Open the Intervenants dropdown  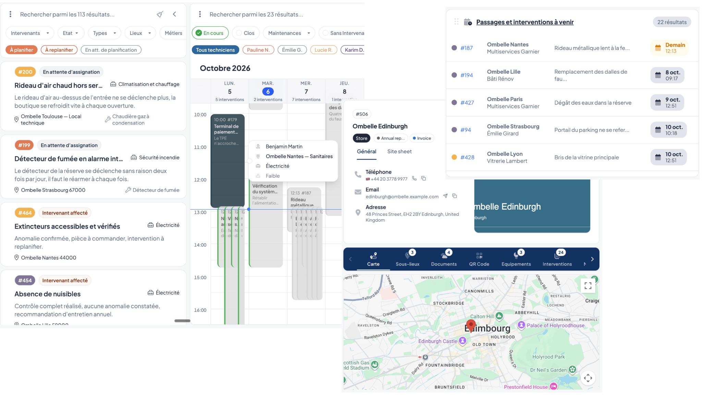[x=30, y=33]
